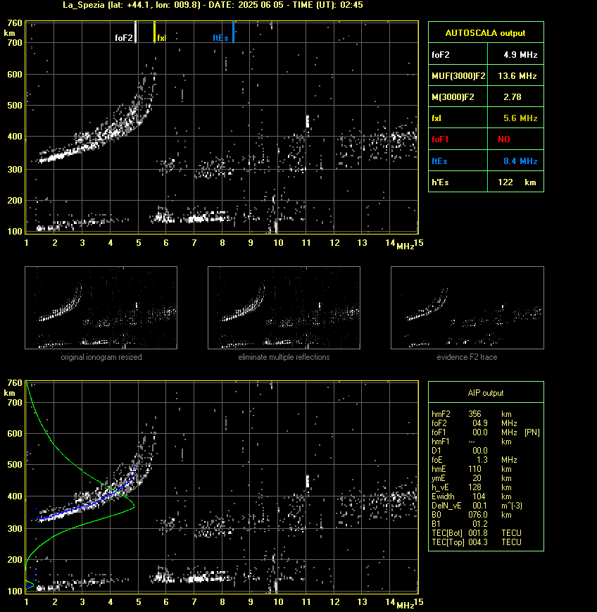Click the red 'NO' foF1 value

pyautogui.click(x=504, y=139)
